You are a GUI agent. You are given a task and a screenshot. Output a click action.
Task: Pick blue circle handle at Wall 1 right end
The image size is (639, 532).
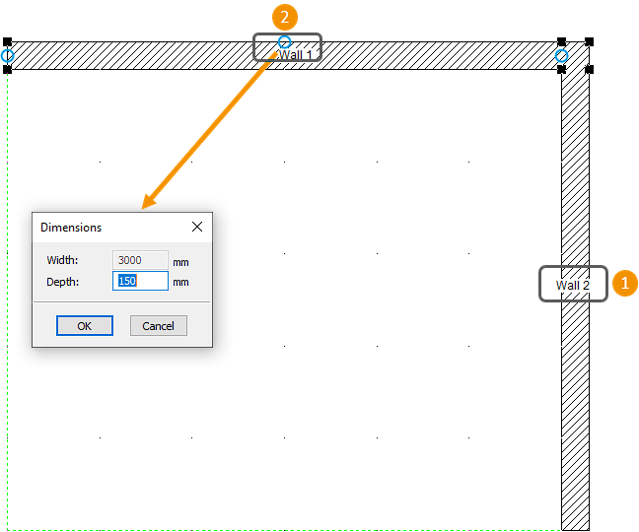(561, 56)
